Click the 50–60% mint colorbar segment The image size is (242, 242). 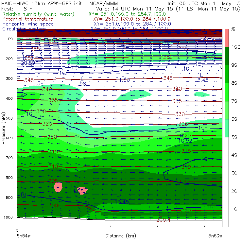[x=227, y=128]
